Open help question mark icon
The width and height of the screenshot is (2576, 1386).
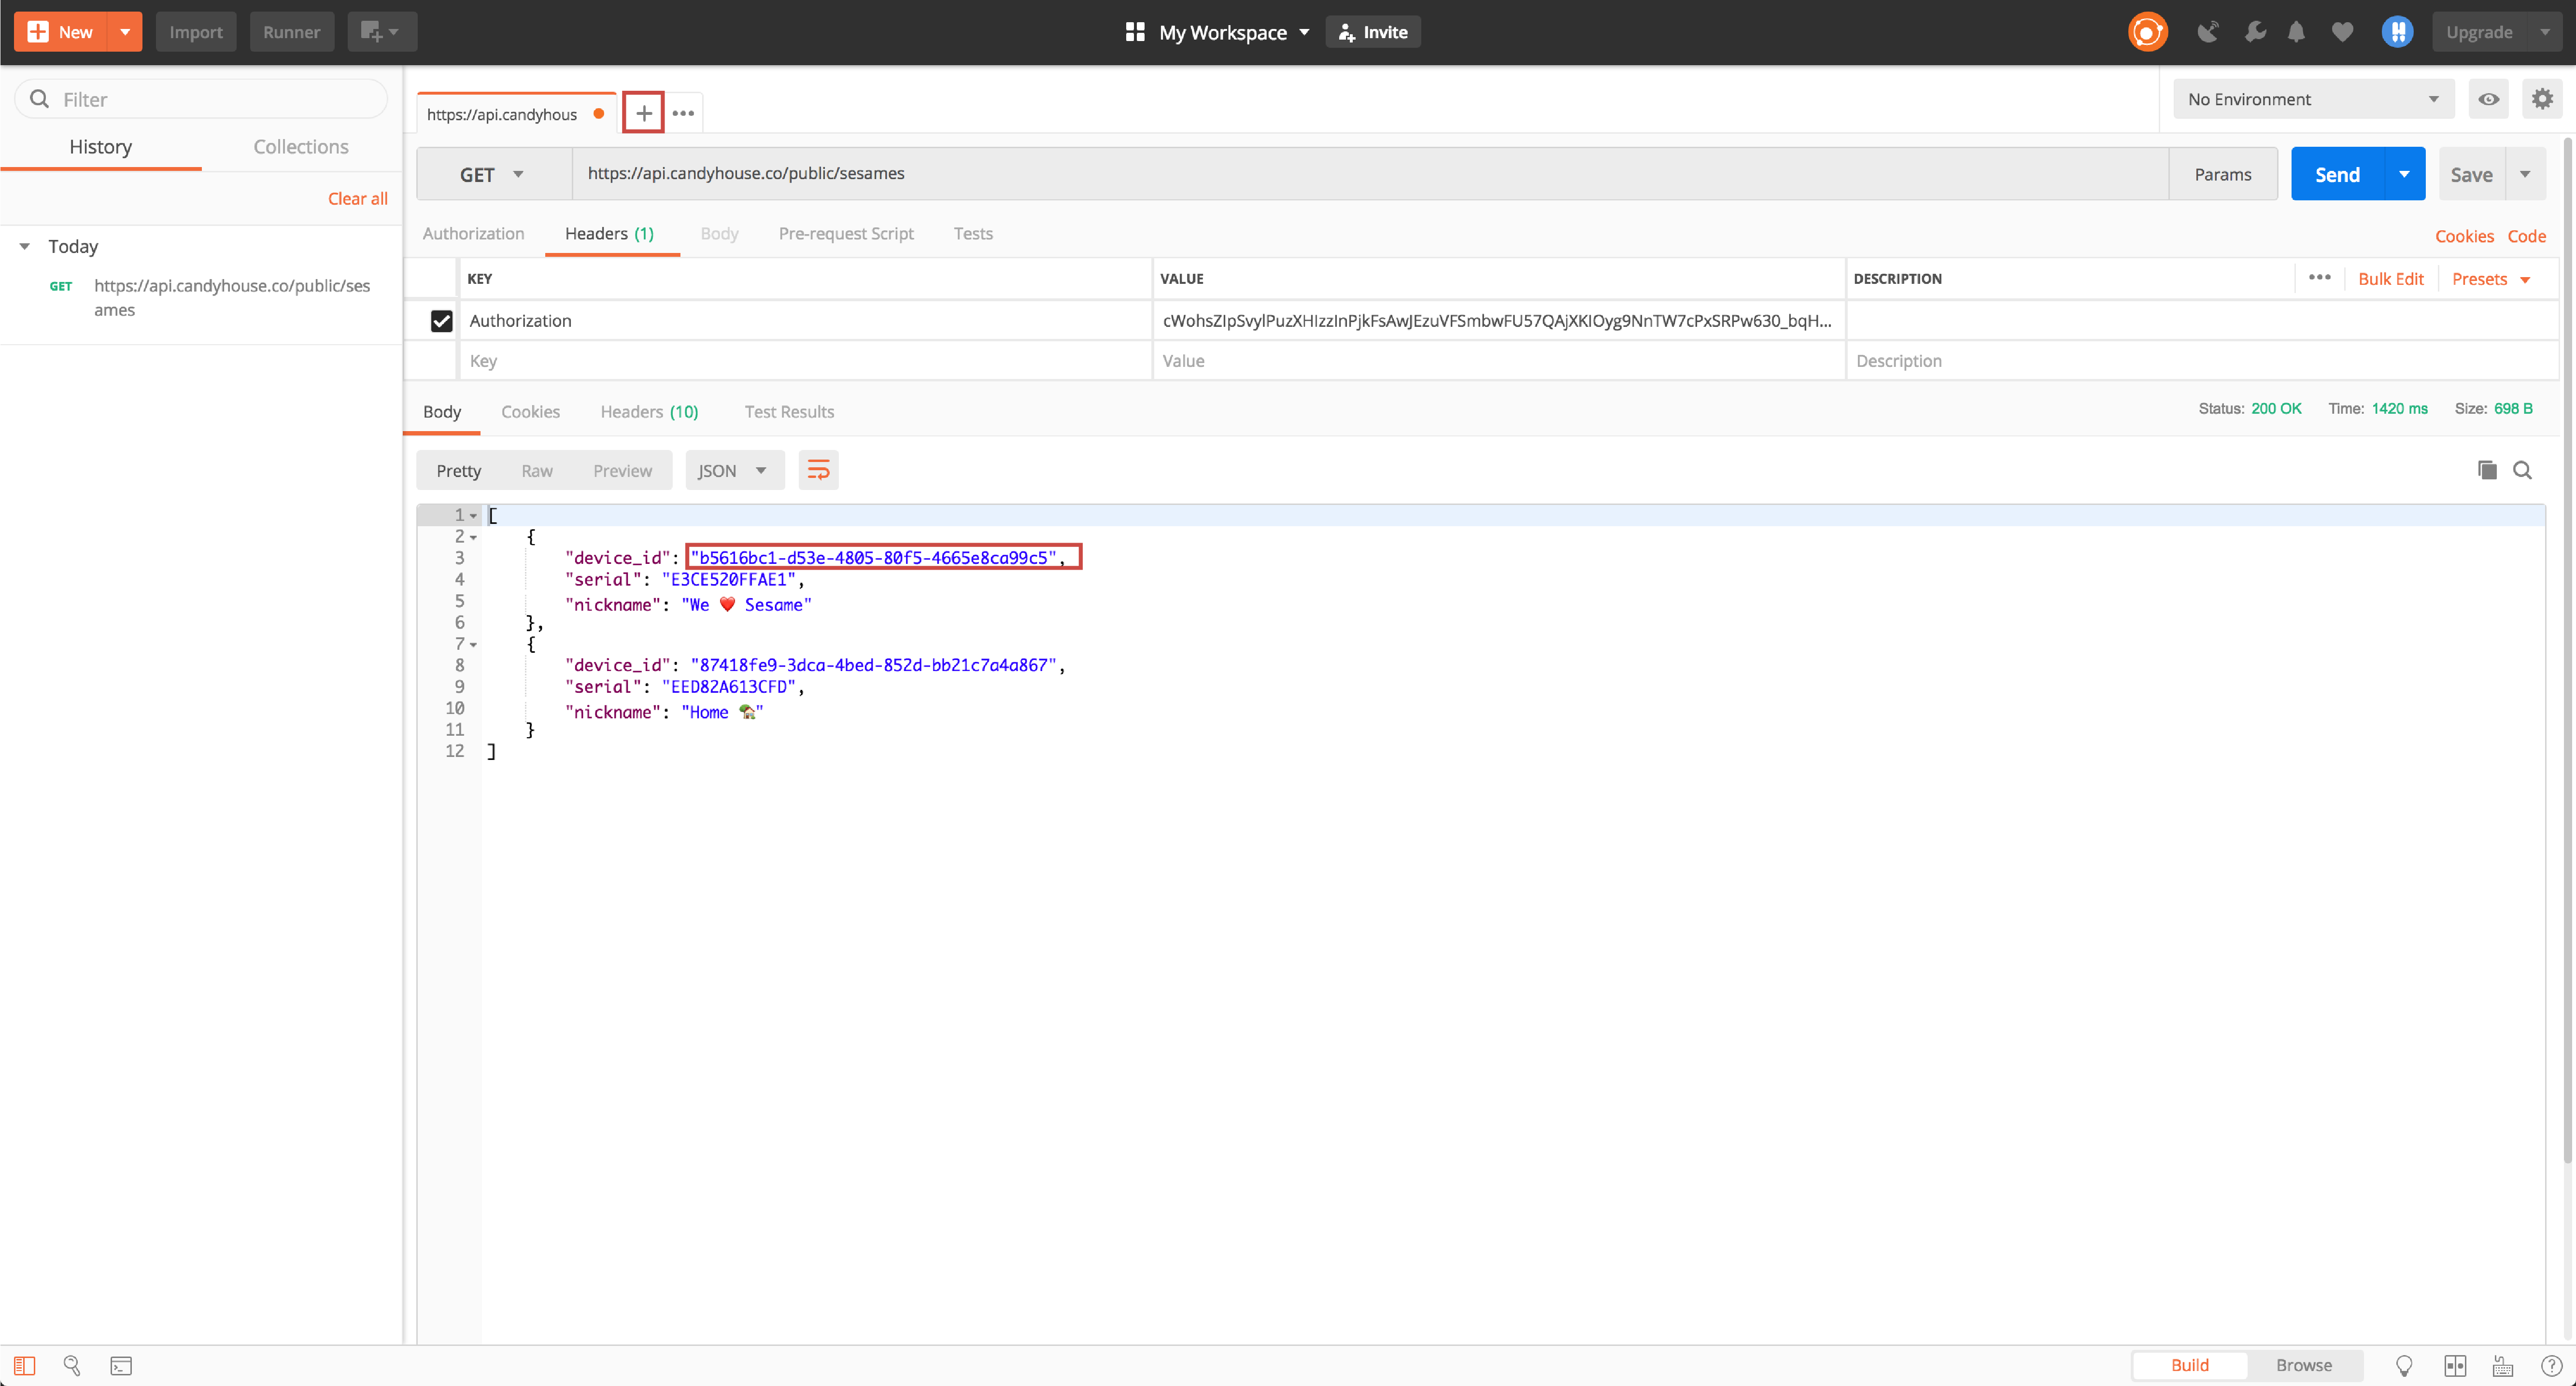[2551, 1365]
